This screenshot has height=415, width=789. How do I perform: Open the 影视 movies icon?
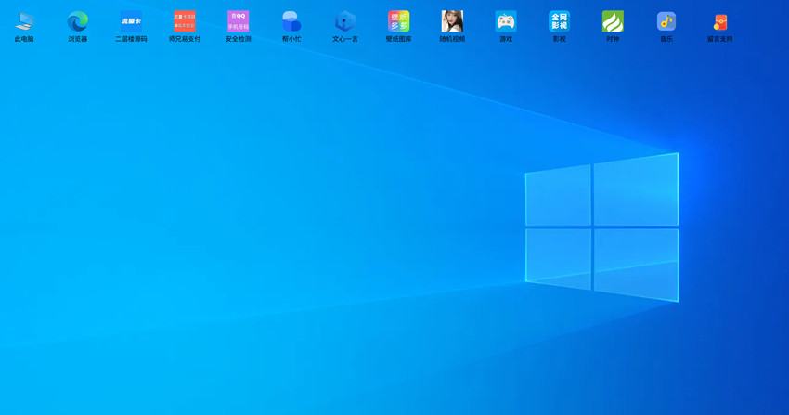(559, 21)
